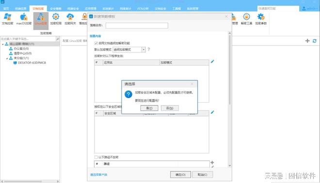Click the blue link at dialog bottom left
The height and width of the screenshot is (183, 320).
[98, 175]
